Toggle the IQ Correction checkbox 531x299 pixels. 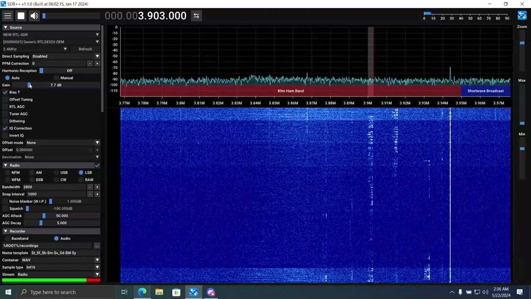pos(5,128)
